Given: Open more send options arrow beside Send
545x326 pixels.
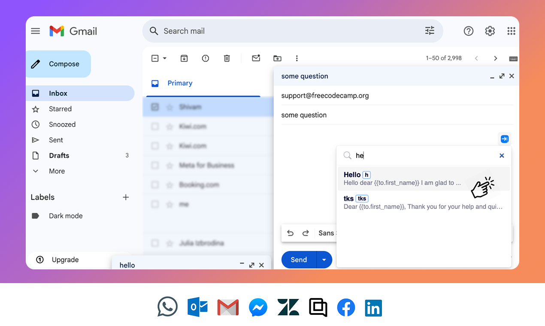Looking at the screenshot, I should [324, 260].
